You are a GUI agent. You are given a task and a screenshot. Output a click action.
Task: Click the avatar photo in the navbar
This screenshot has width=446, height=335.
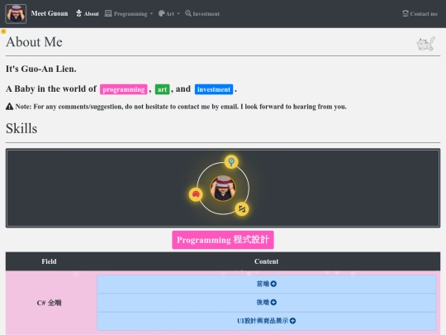[x=16, y=14]
